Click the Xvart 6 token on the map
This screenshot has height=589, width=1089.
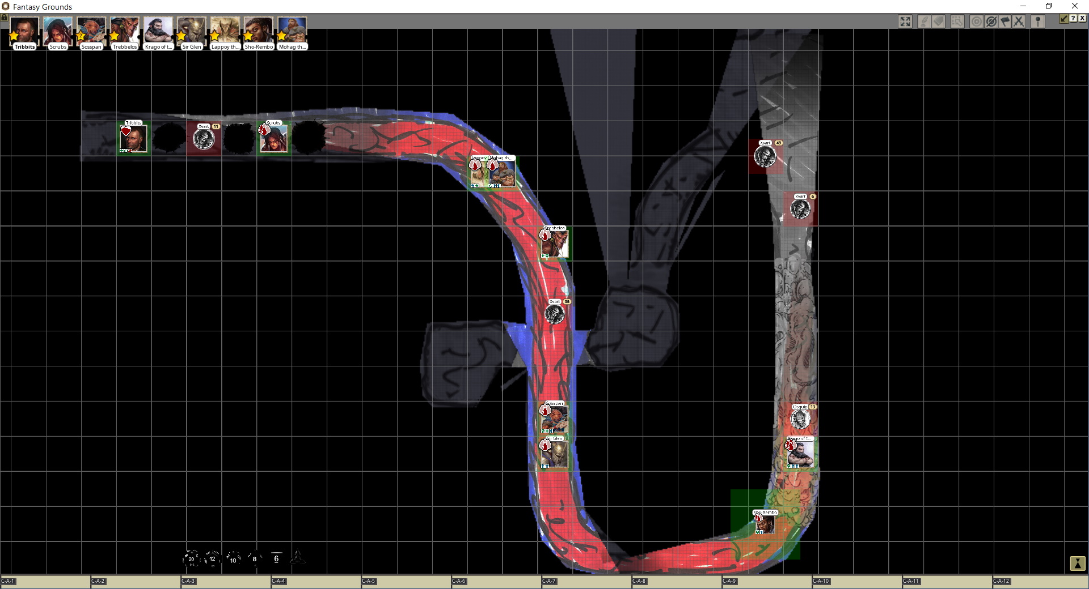800,209
